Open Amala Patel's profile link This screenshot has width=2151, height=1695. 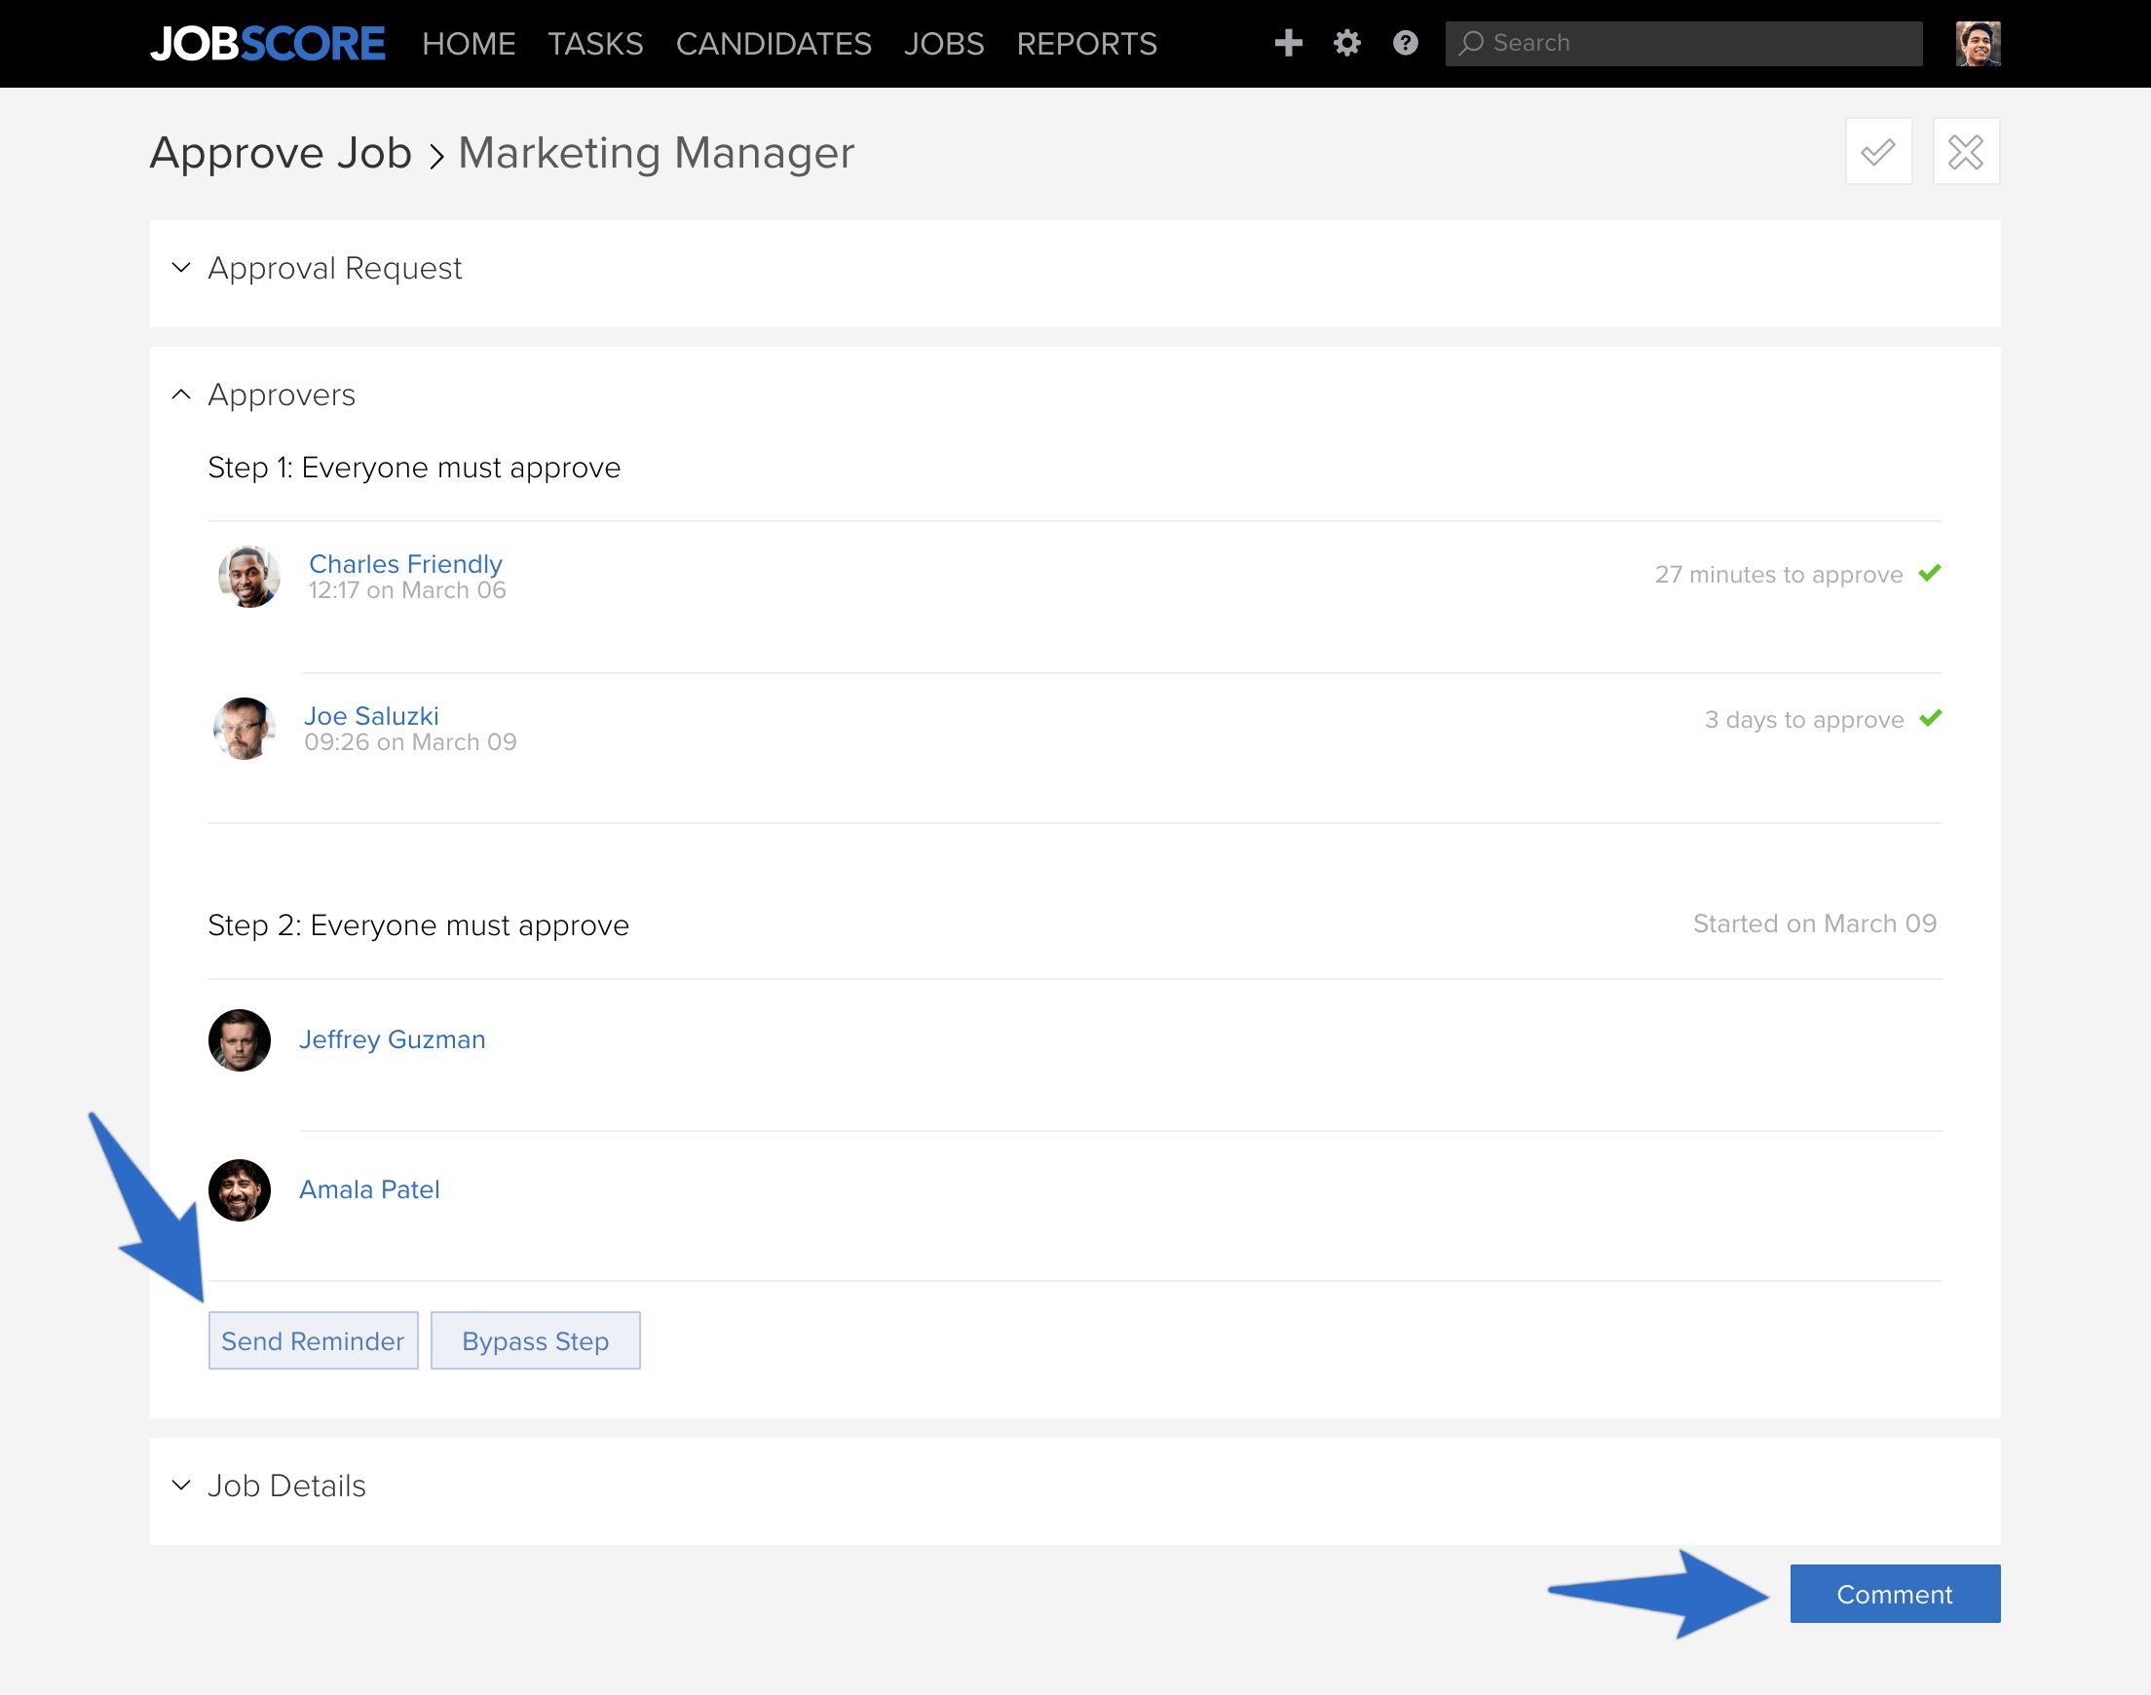(369, 1188)
